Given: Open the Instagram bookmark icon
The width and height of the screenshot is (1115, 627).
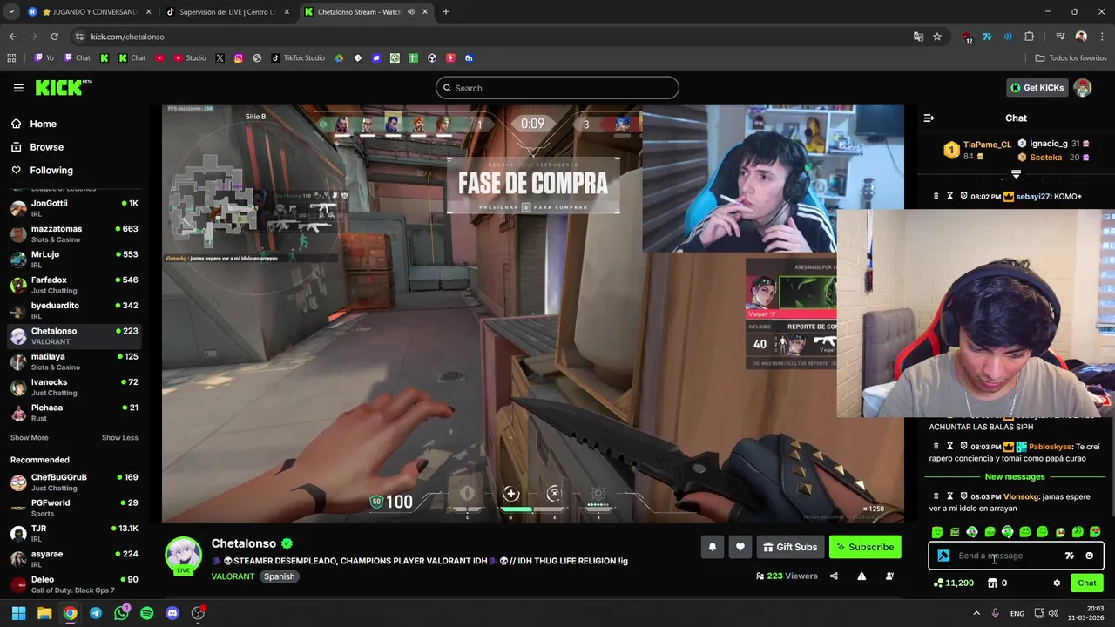Looking at the screenshot, I should [x=238, y=58].
